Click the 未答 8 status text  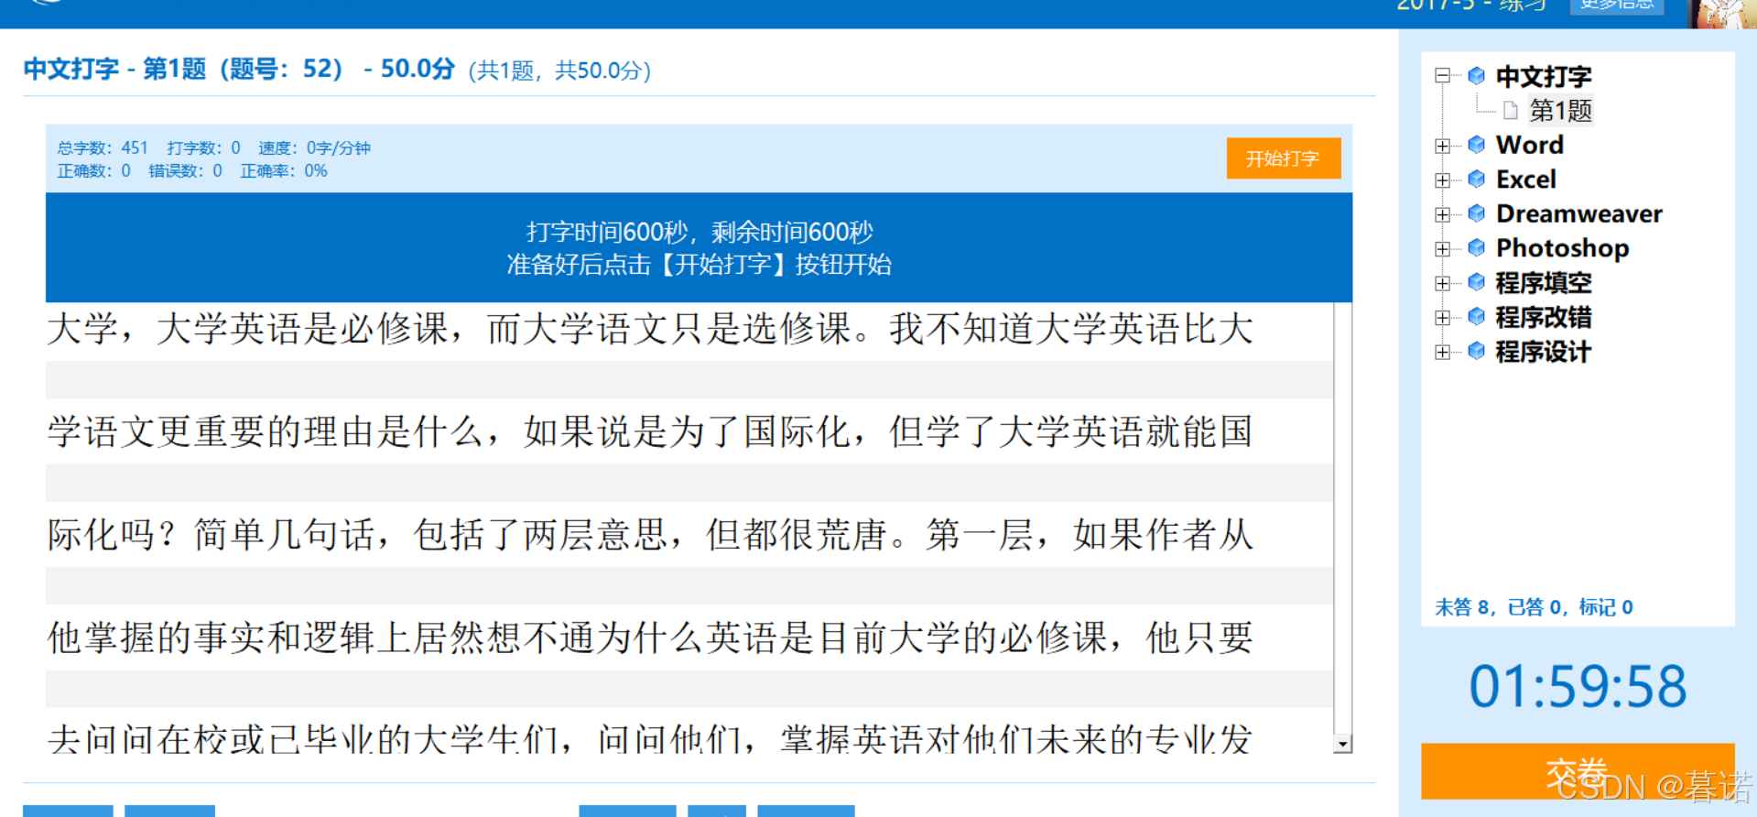pyautogui.click(x=1461, y=607)
